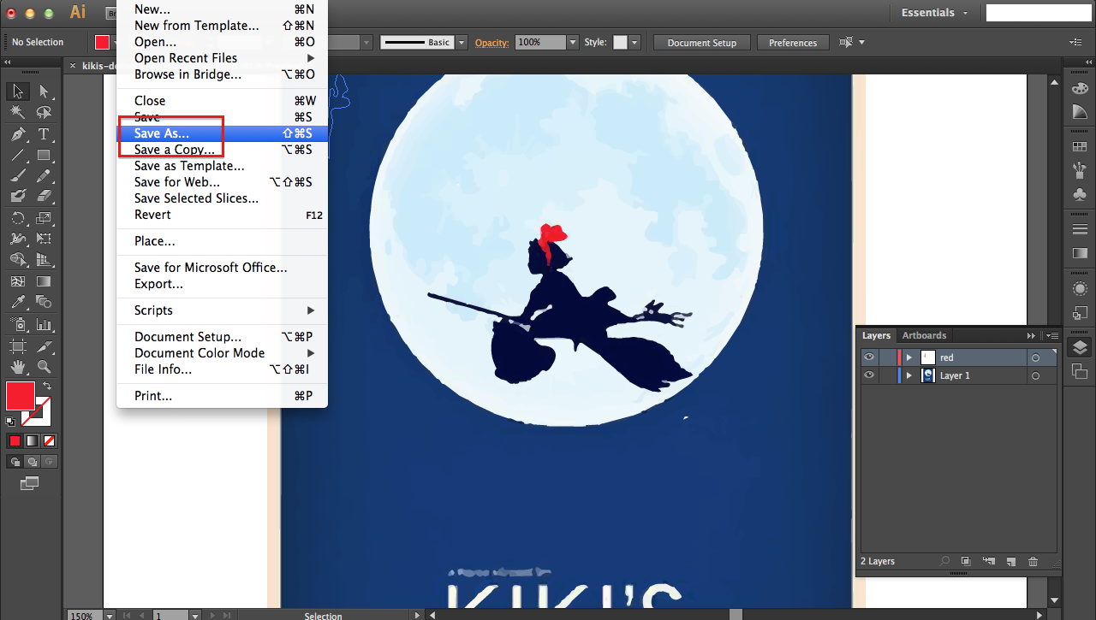Click the Document Setup button

701,43
